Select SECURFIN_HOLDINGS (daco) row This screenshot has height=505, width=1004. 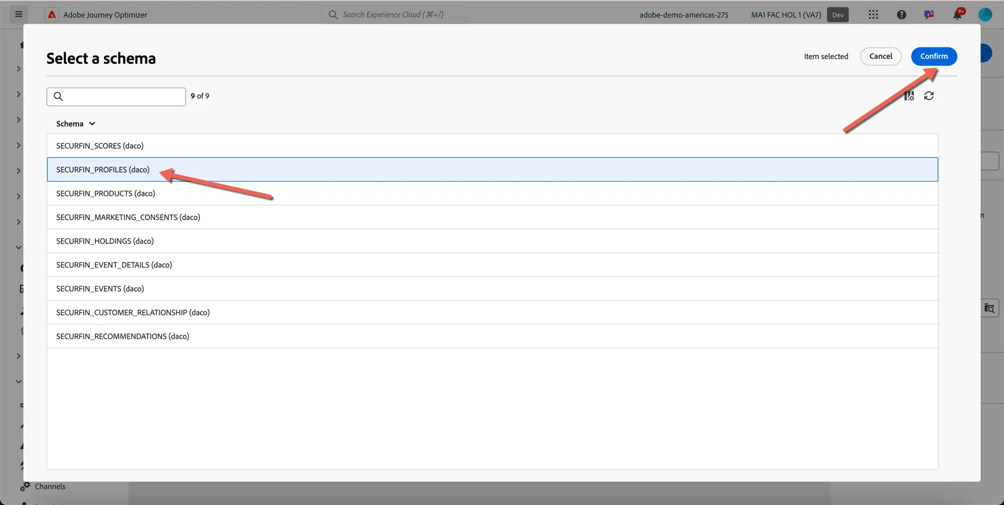pyautogui.click(x=492, y=241)
